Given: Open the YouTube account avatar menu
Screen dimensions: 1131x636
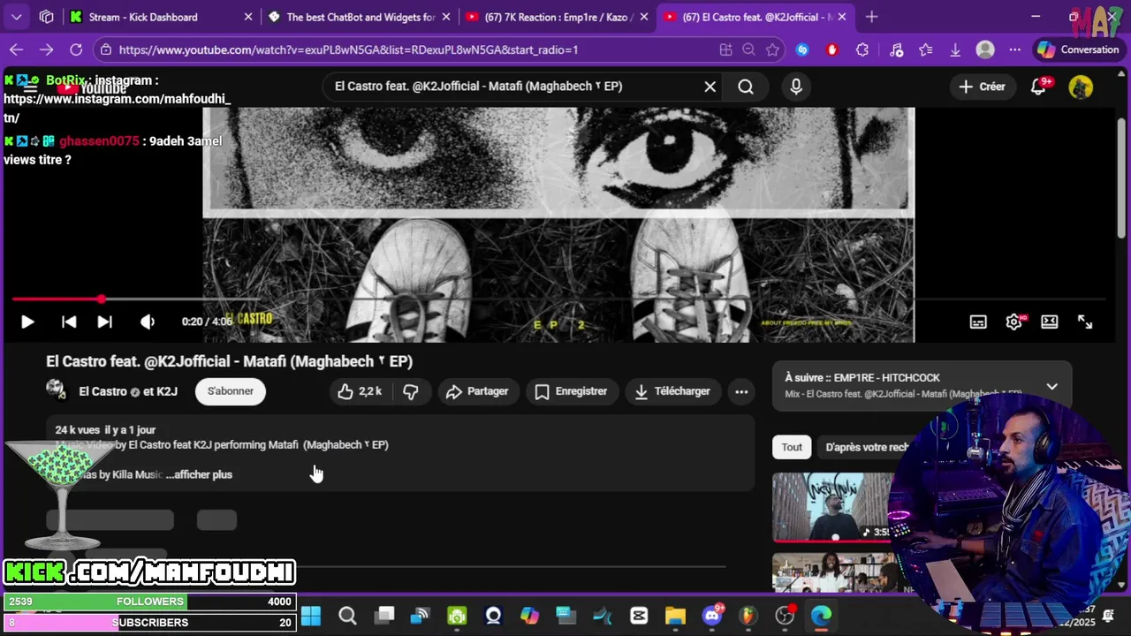Looking at the screenshot, I should 1081,87.
